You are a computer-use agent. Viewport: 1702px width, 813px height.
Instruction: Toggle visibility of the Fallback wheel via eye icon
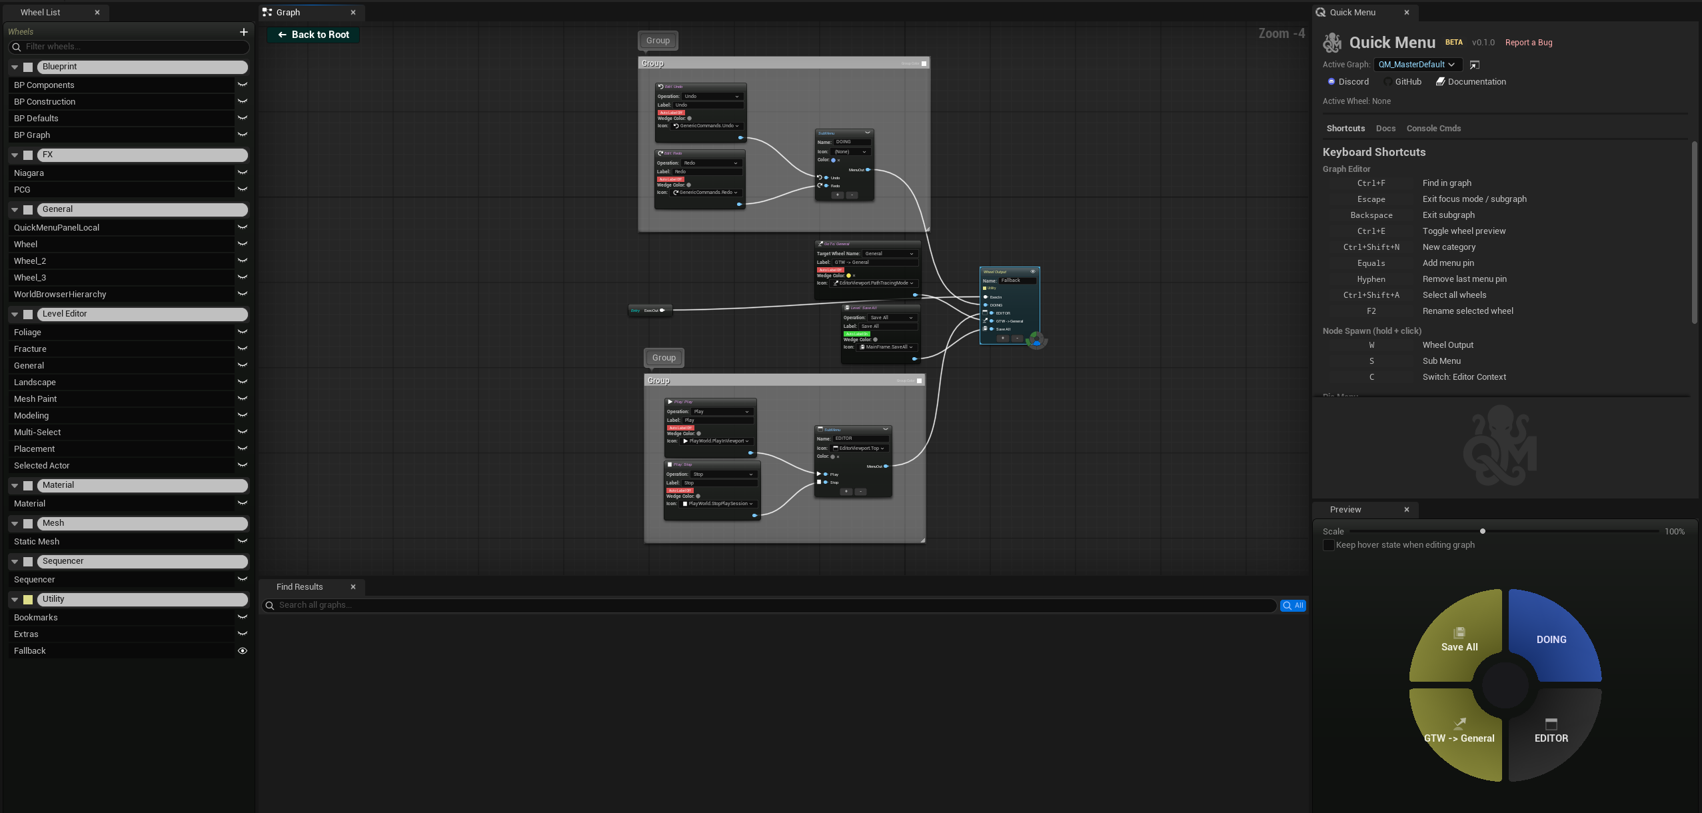coord(242,650)
